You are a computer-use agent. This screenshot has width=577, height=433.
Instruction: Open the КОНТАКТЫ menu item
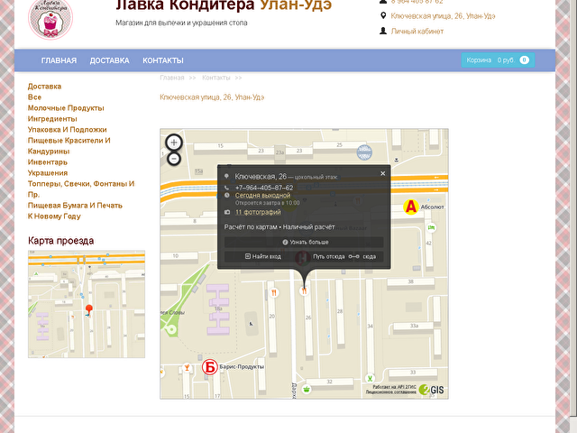pyautogui.click(x=163, y=60)
